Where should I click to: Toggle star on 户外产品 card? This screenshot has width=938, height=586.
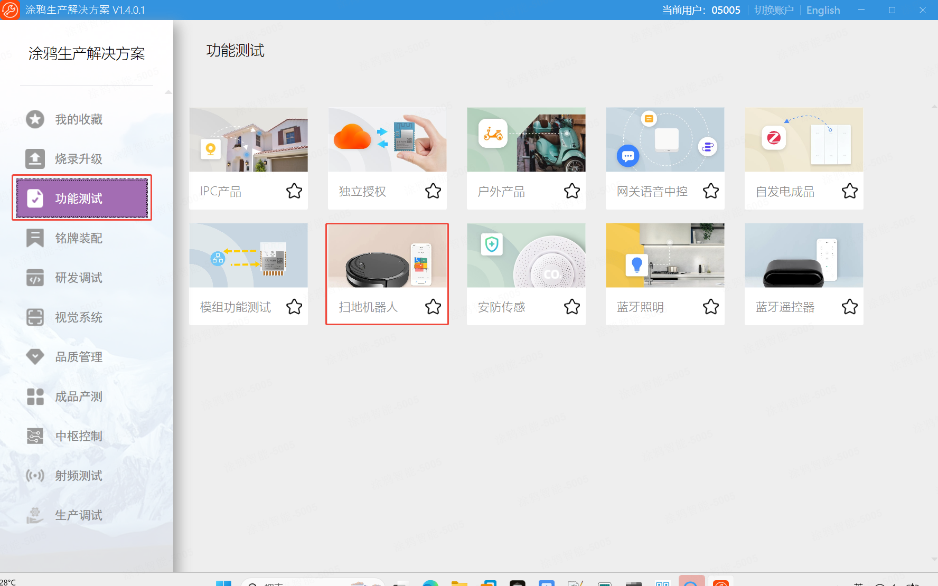point(572,191)
